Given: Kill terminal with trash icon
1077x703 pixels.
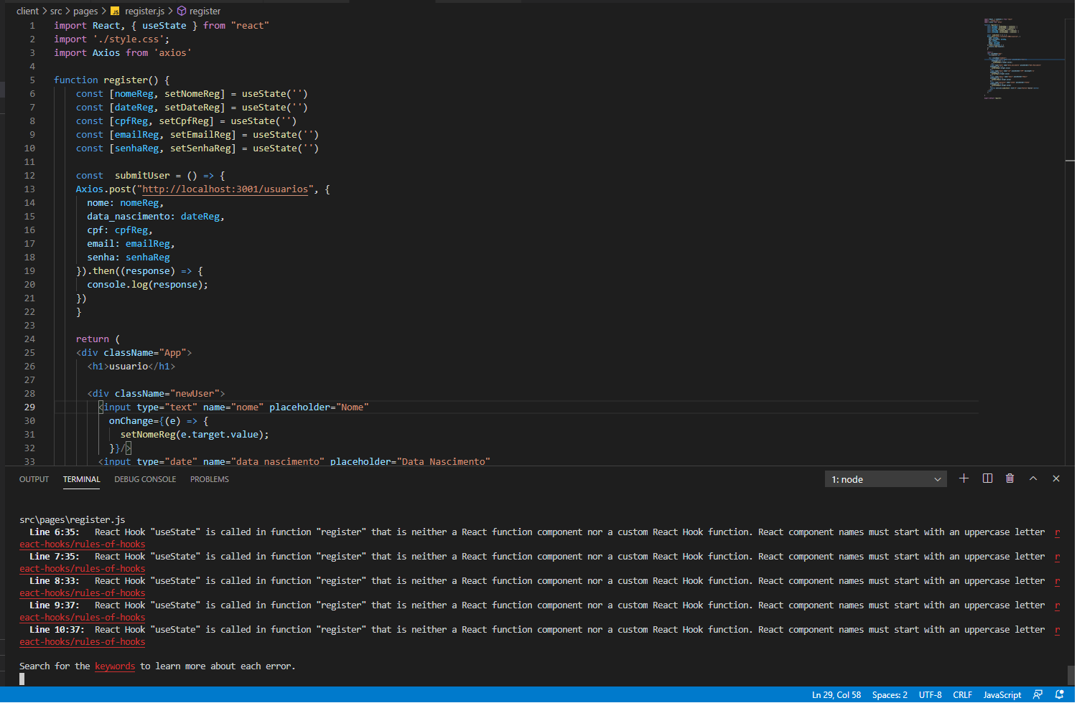Looking at the screenshot, I should click(x=1010, y=478).
